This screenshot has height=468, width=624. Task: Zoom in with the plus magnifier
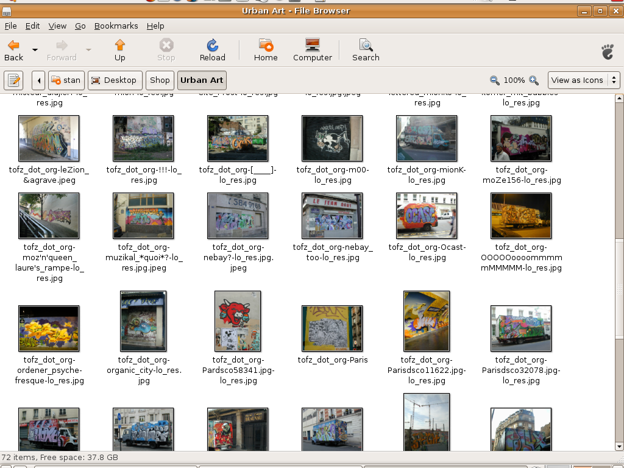(x=534, y=80)
